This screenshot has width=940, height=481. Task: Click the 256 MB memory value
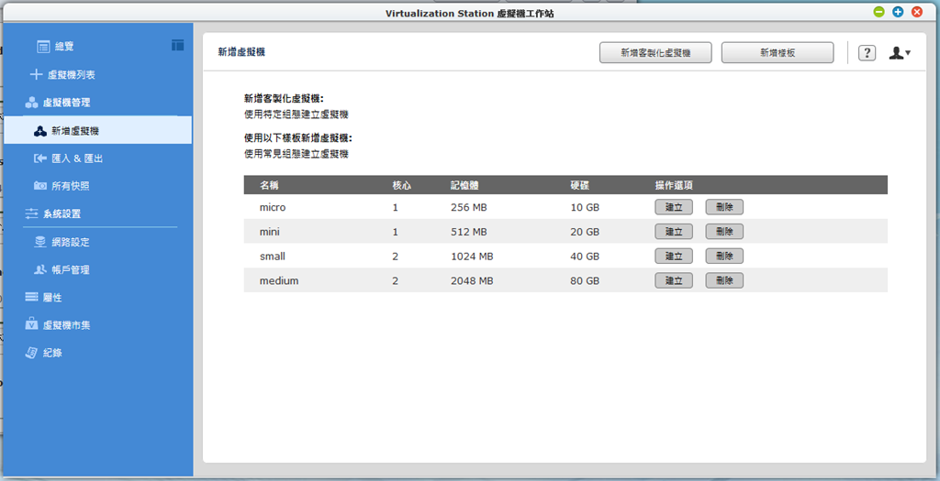point(469,208)
